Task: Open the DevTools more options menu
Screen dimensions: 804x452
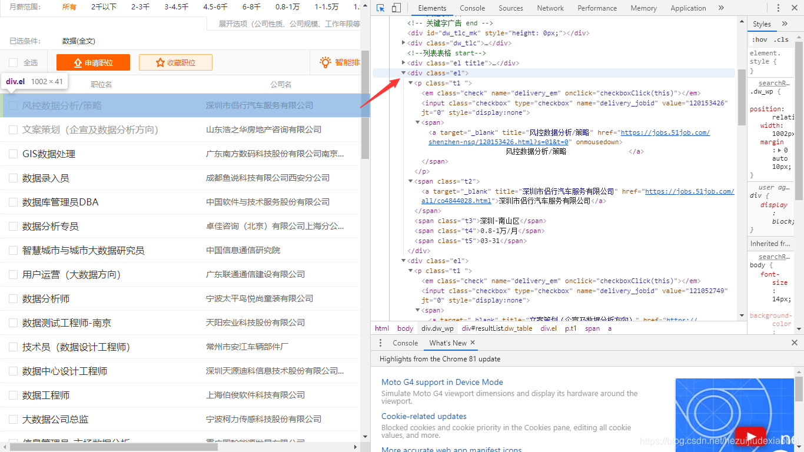Action: (x=779, y=8)
